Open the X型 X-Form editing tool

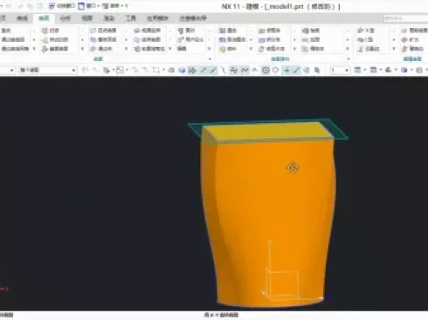tap(366, 31)
